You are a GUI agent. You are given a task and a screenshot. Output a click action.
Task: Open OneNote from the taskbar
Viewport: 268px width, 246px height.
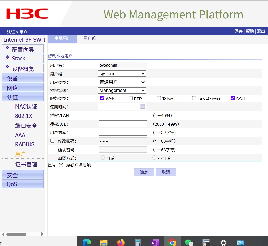tap(155, 243)
